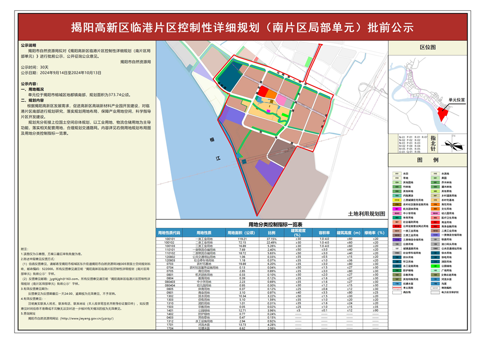Click the red commercial parcel in map center
The width and height of the screenshot is (485, 343).
pyautogui.click(x=263, y=92)
